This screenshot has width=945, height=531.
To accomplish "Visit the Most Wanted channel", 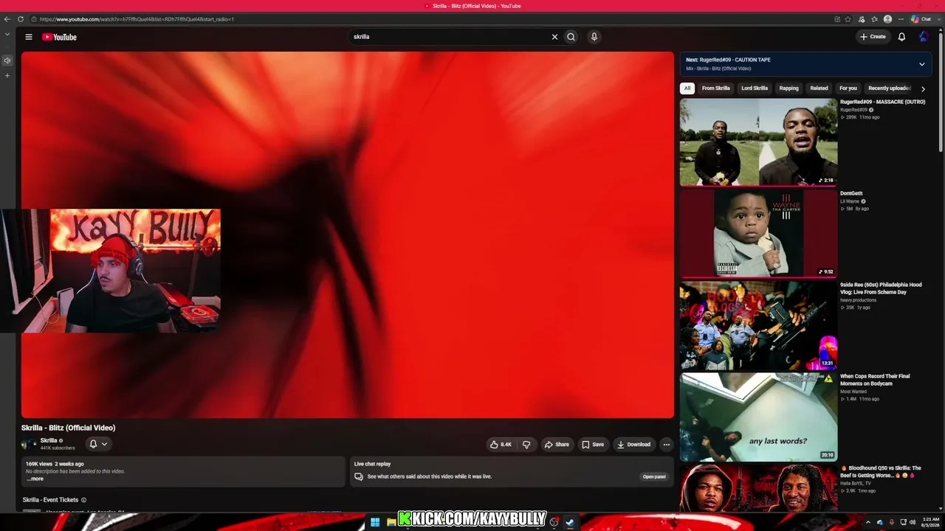I will (x=853, y=392).
